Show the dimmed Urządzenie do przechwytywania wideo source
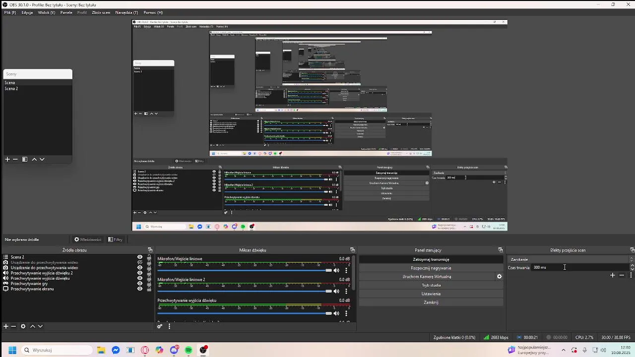Viewport: 635px width, 357px height. click(140, 262)
